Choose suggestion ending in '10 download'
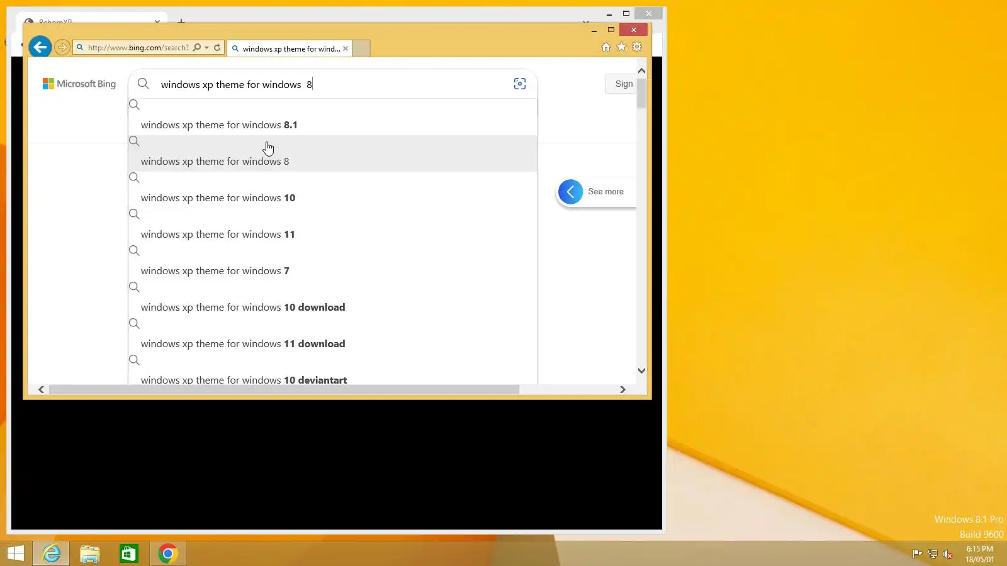 [x=333, y=299]
